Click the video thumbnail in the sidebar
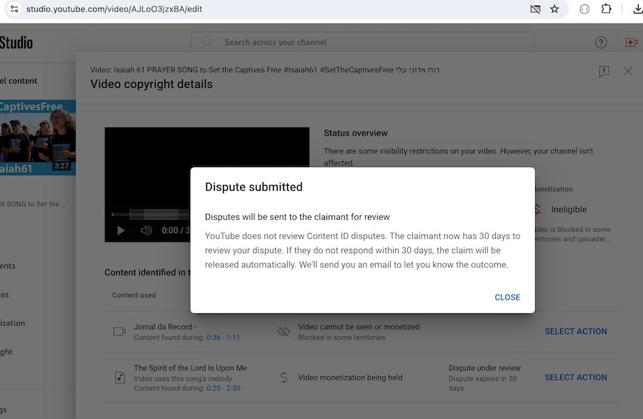This screenshot has width=643, height=419. pyautogui.click(x=37, y=137)
